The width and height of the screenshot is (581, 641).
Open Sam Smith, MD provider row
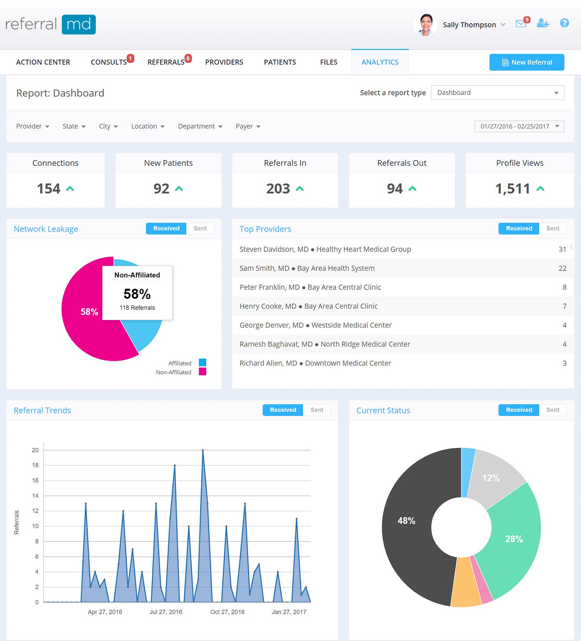point(403,268)
